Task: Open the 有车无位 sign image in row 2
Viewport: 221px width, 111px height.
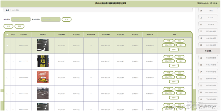Action: point(43,61)
